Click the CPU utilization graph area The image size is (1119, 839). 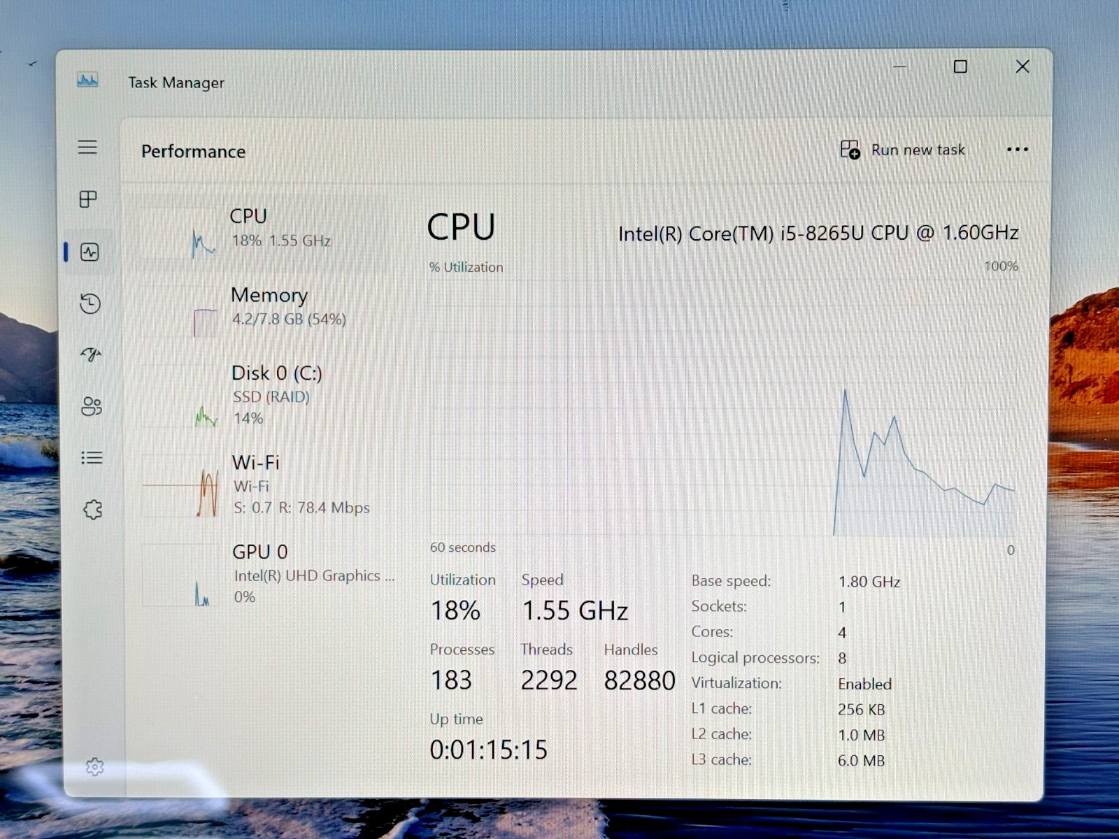click(x=722, y=408)
